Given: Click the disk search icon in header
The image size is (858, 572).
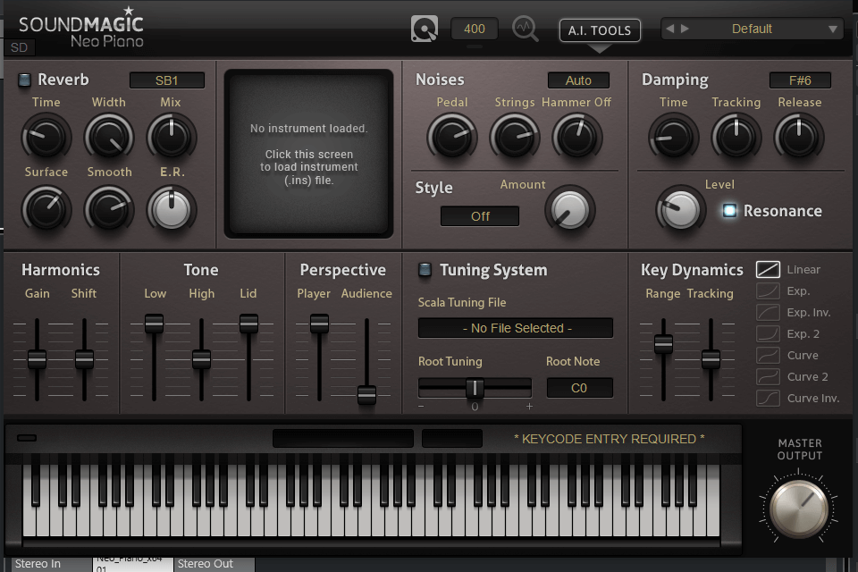Looking at the screenshot, I should click(424, 29).
